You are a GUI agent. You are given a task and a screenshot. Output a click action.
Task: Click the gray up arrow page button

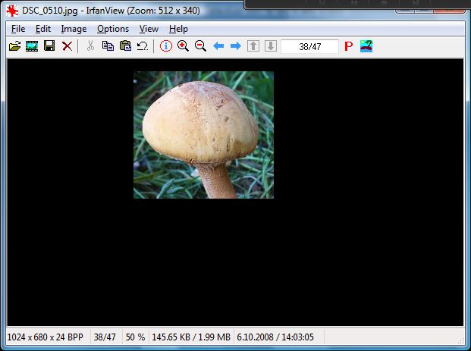click(253, 46)
